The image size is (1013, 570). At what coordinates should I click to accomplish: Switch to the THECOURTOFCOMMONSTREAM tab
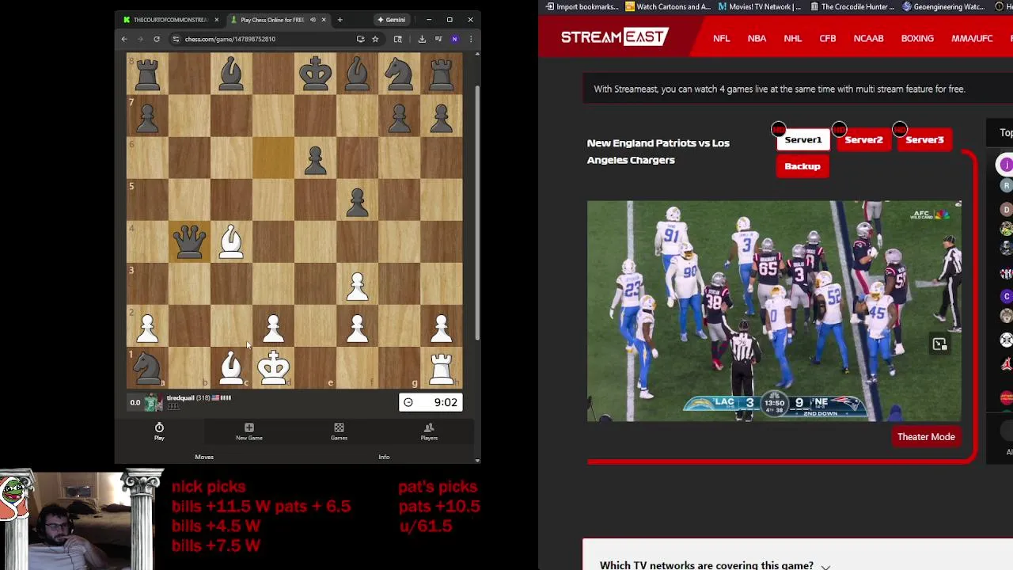tap(170, 20)
